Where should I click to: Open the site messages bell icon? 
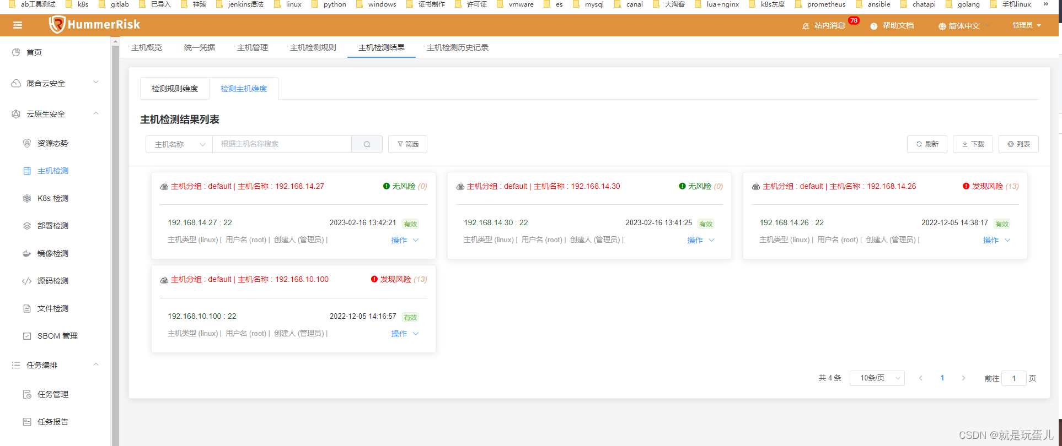[806, 26]
